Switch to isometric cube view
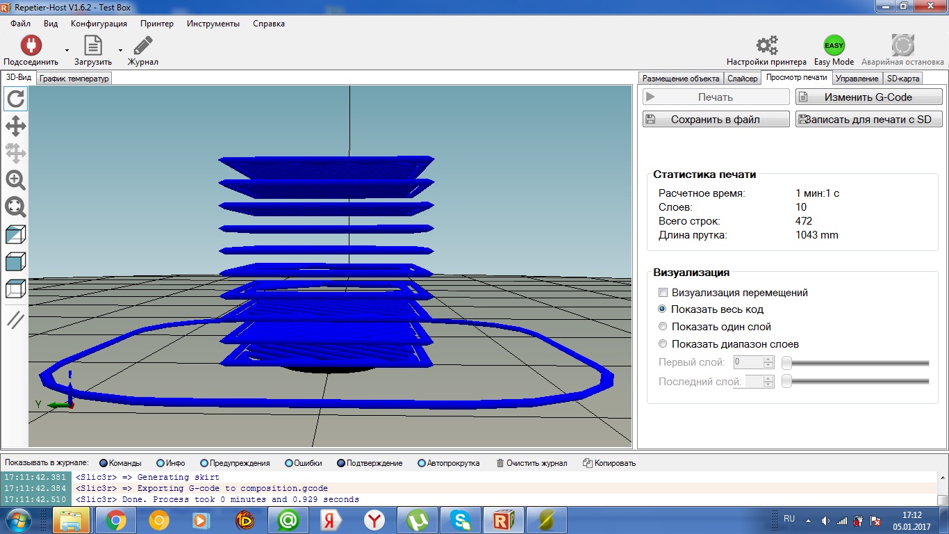 click(x=15, y=234)
